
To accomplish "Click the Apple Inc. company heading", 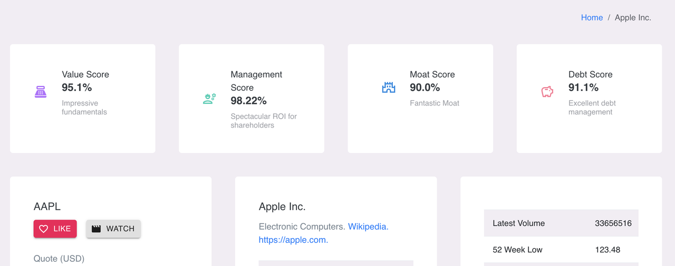I will click(282, 207).
